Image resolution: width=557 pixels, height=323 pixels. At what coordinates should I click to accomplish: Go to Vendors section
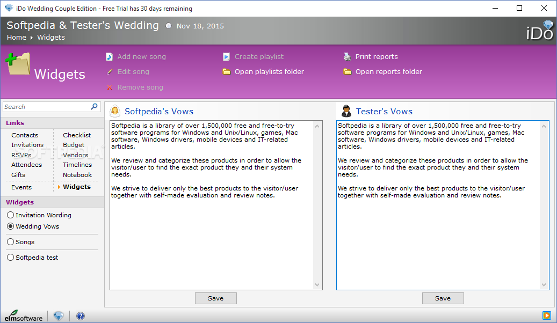tap(75, 155)
